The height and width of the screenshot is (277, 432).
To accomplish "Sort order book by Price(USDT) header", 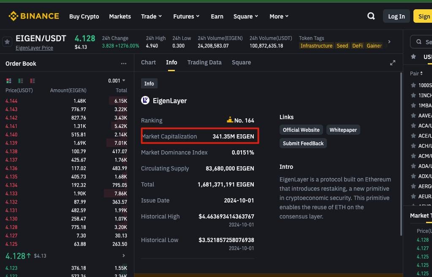I will [19, 91].
